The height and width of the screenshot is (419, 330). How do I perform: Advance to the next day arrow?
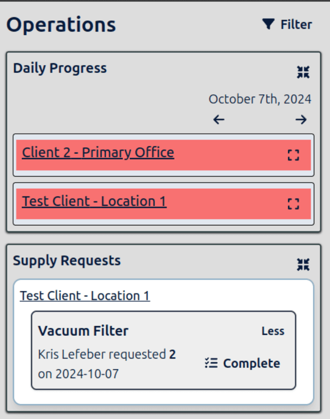click(301, 120)
